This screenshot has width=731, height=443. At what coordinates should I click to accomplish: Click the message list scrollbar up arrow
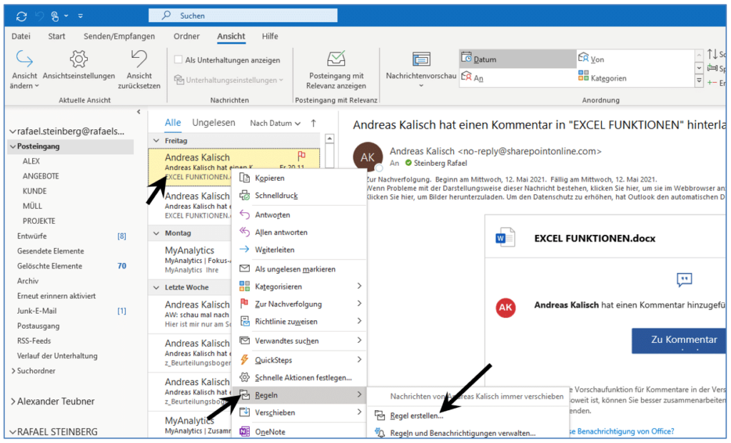(329, 139)
